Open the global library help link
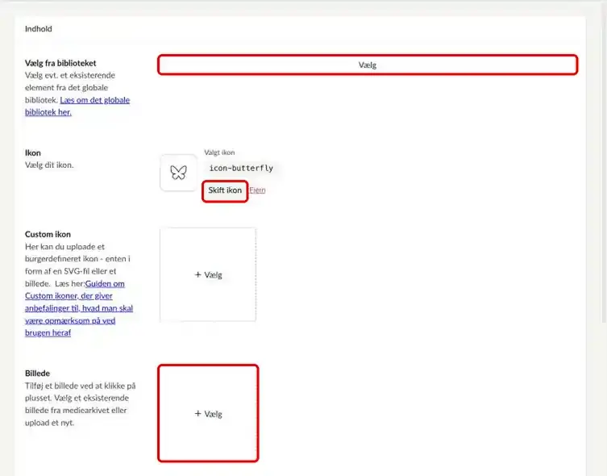The width and height of the screenshot is (607, 476). click(77, 106)
